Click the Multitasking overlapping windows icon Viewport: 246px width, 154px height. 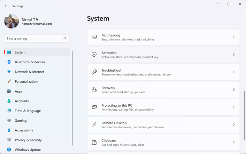pos(94,37)
